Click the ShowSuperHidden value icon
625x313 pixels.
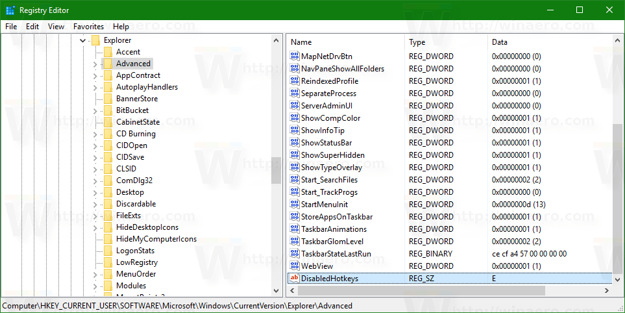(295, 155)
